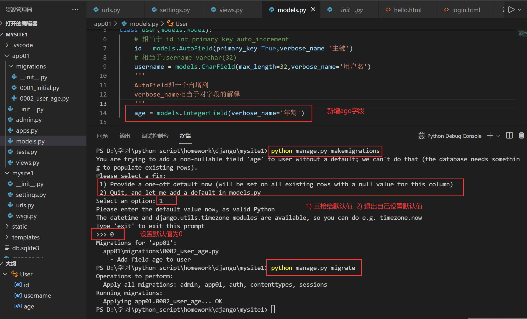Click HTML icon on hello.html tab
This screenshot has width=527, height=319.
coord(388,10)
